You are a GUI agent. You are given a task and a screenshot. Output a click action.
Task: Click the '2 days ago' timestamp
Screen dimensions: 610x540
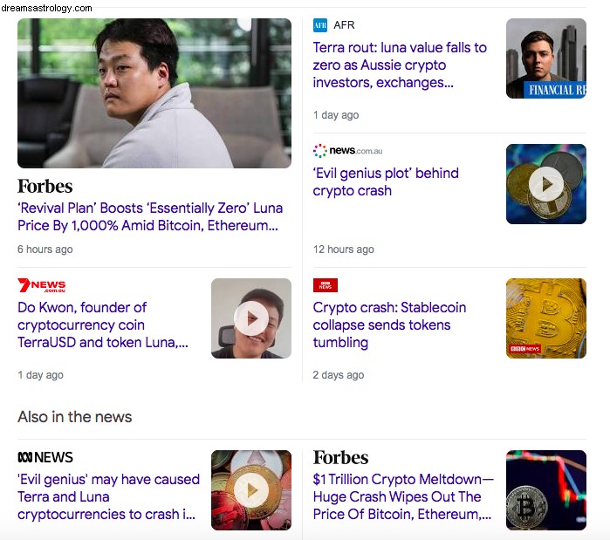click(x=339, y=375)
